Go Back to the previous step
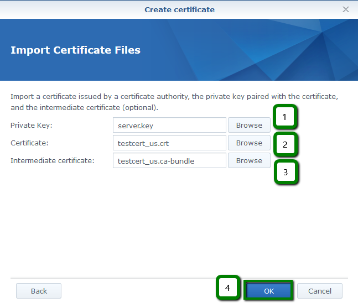Screen dimensions: 358x303 point(39,291)
